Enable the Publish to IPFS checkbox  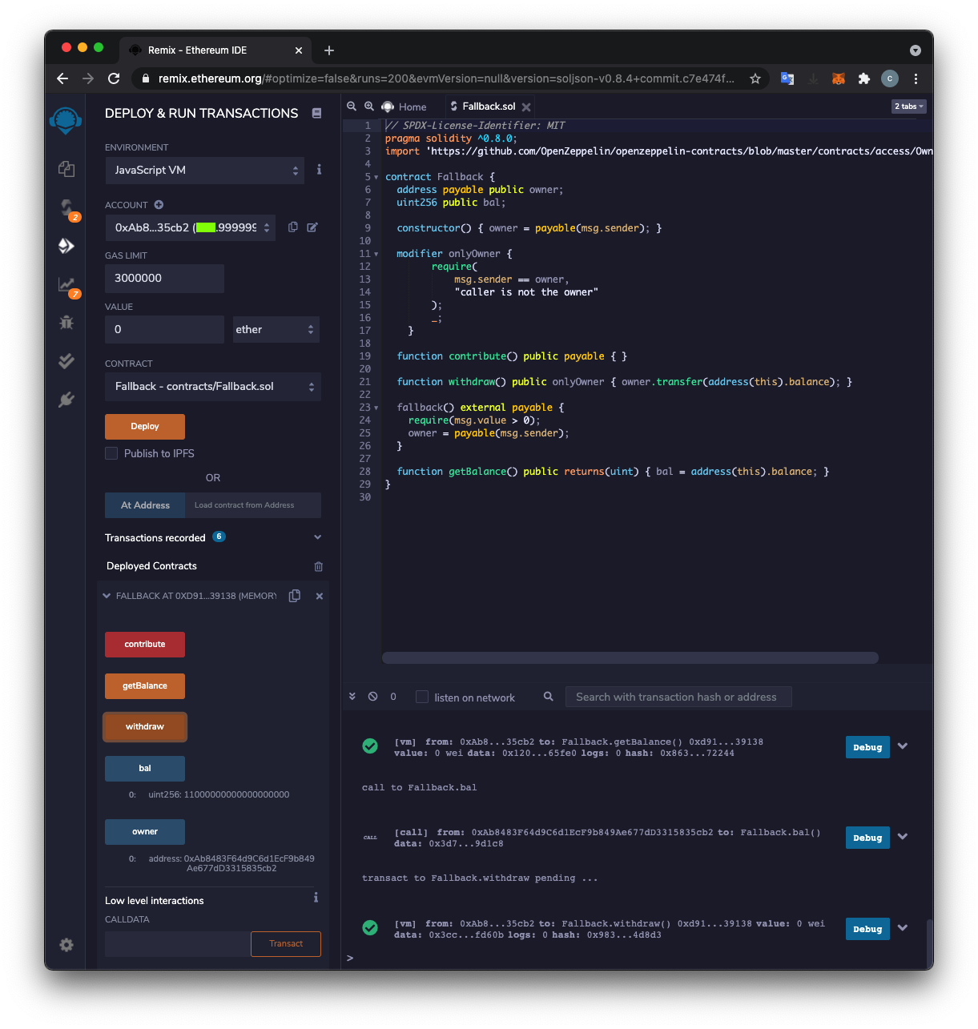[x=111, y=453]
